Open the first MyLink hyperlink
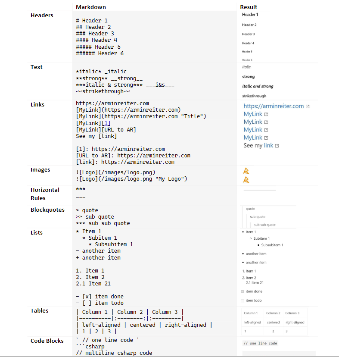Image resolution: width=339 pixels, height=357 pixels. pyautogui.click(x=253, y=114)
